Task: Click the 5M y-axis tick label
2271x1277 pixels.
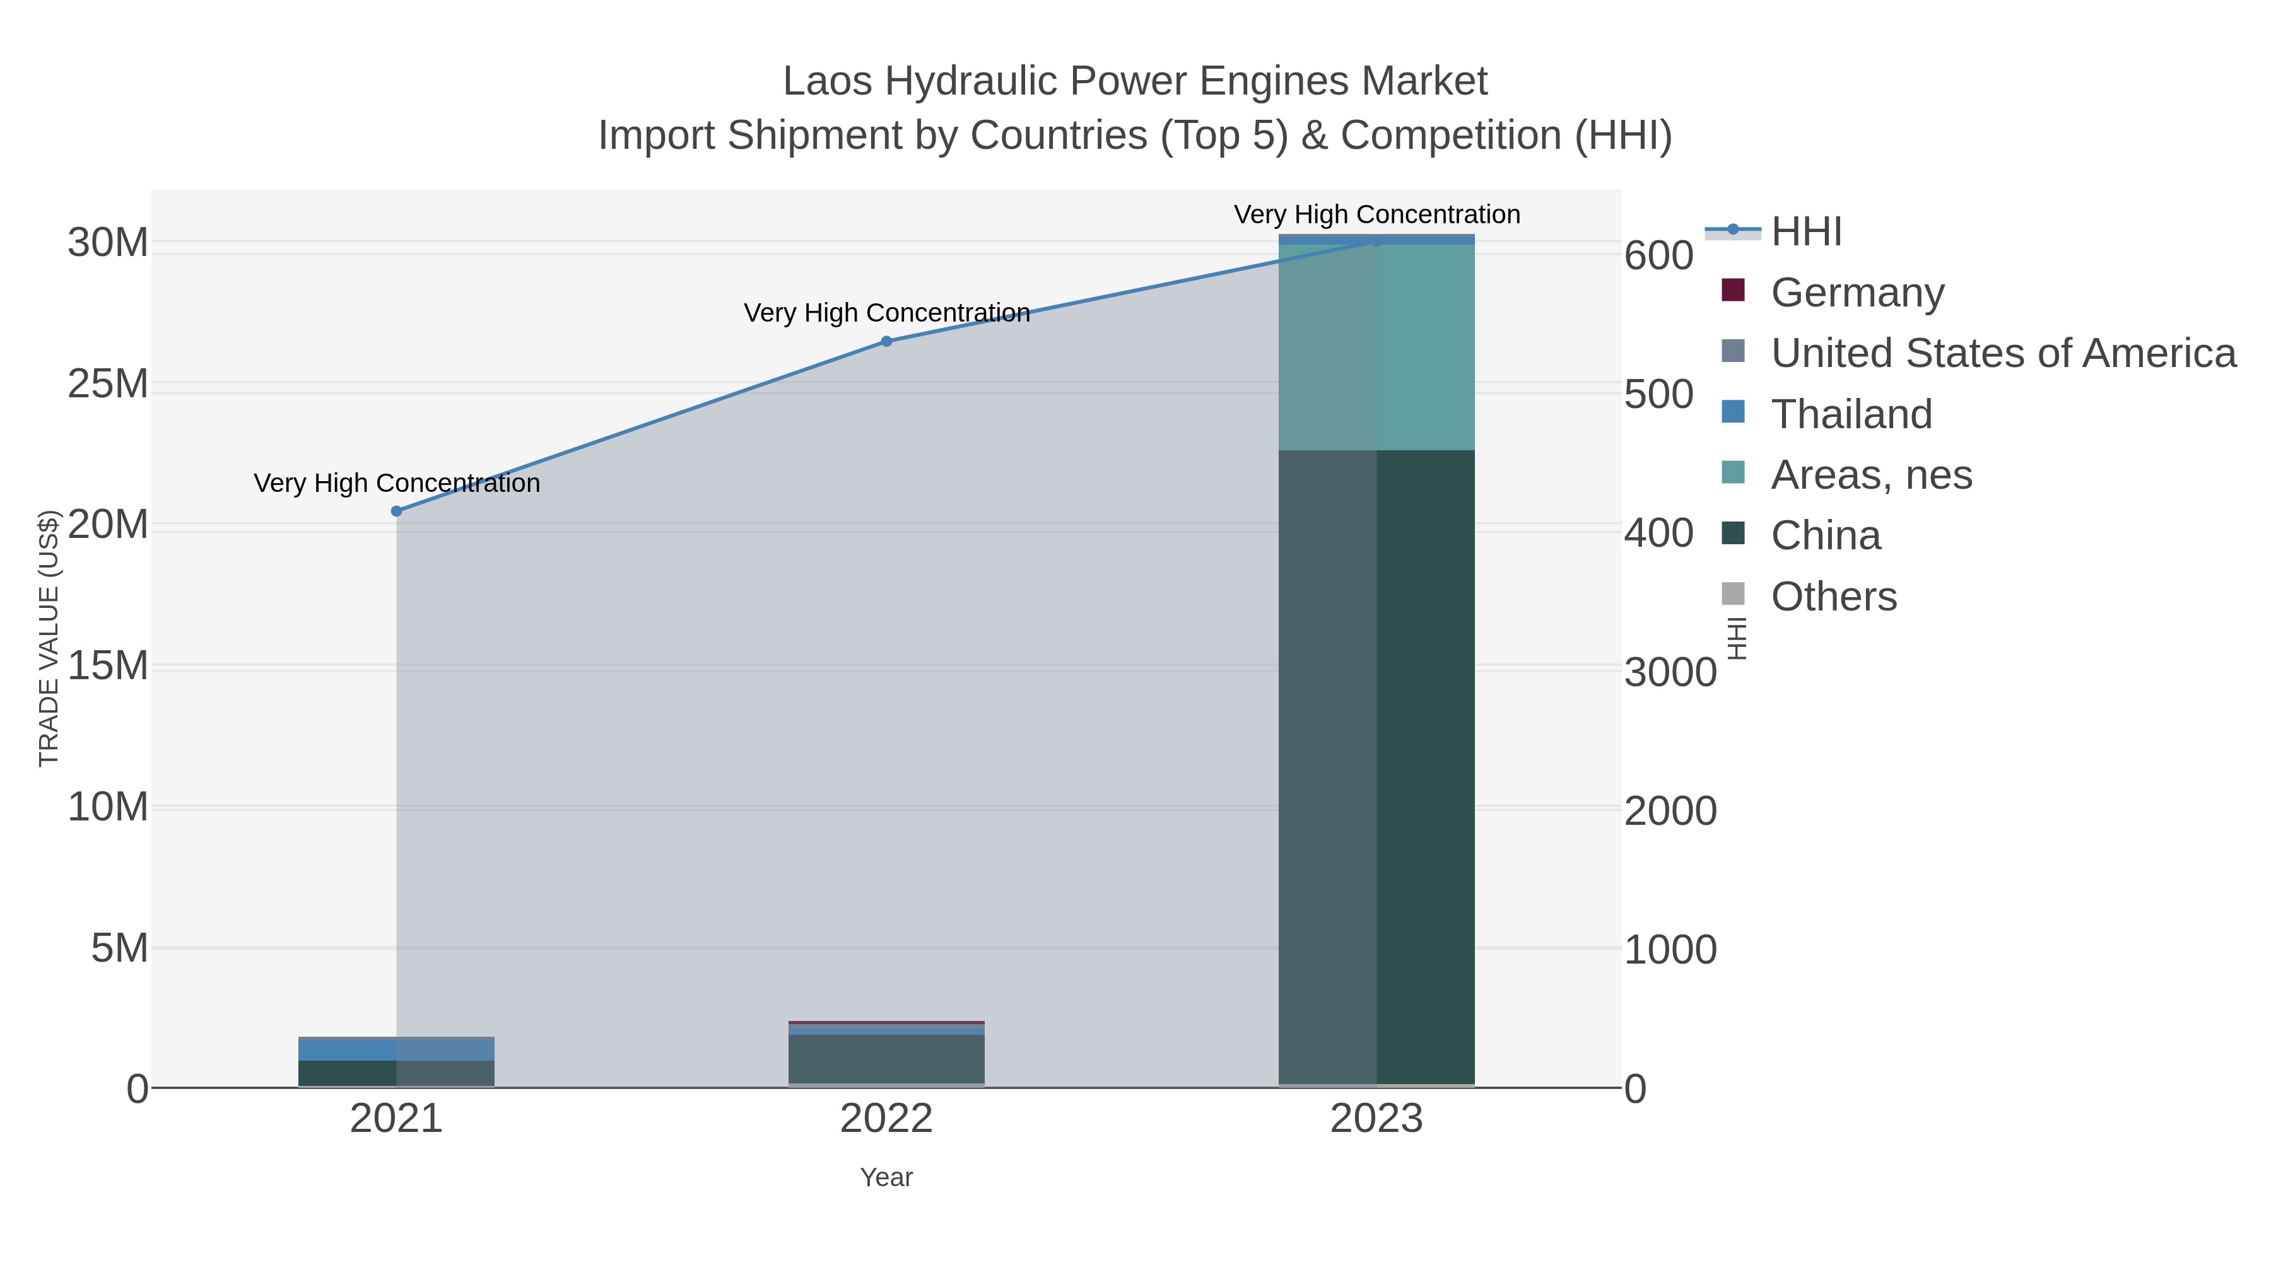Action: point(119,948)
